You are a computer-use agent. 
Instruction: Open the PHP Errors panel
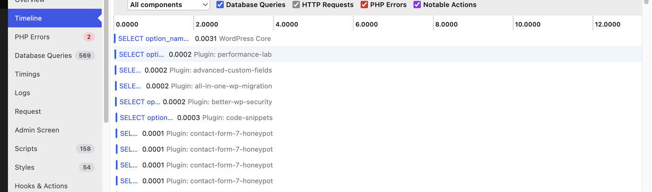point(54,37)
